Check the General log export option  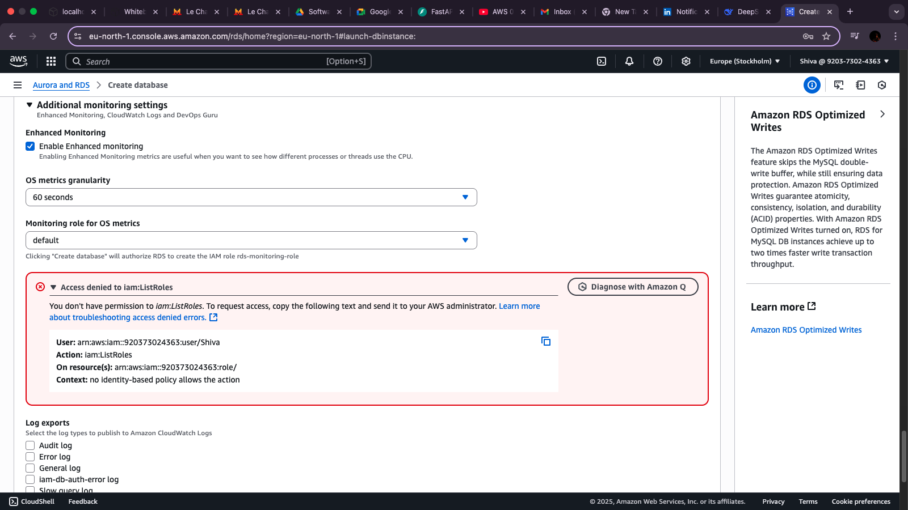(30, 468)
